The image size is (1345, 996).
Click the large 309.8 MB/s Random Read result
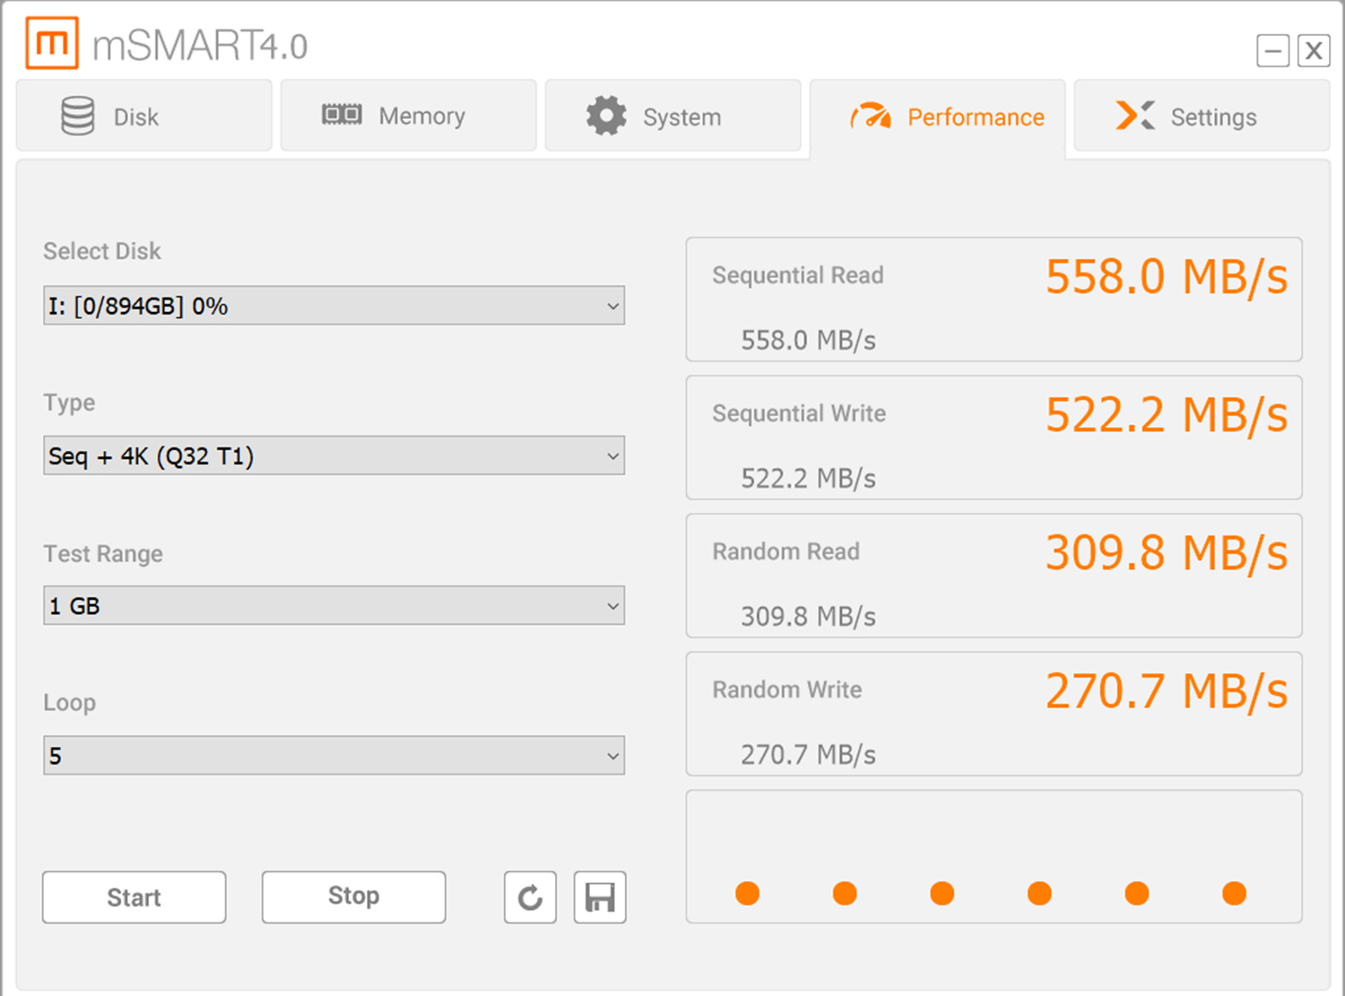(x=1167, y=553)
